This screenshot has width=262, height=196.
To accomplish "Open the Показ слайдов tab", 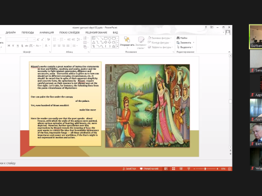I will click(x=69, y=33).
